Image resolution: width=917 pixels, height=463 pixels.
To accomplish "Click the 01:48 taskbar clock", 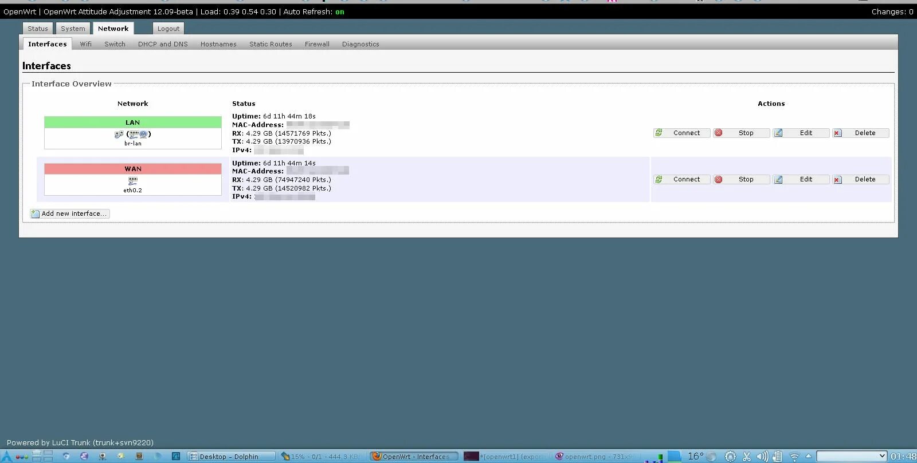I will click(903, 456).
